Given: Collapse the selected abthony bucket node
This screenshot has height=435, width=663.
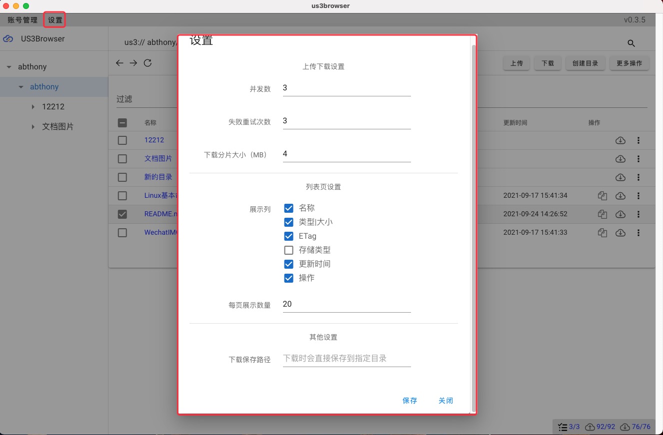Looking at the screenshot, I should [21, 87].
